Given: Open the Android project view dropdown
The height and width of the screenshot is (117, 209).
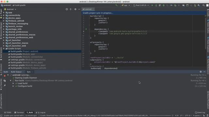Looking at the screenshot, I should (x=10, y=9).
